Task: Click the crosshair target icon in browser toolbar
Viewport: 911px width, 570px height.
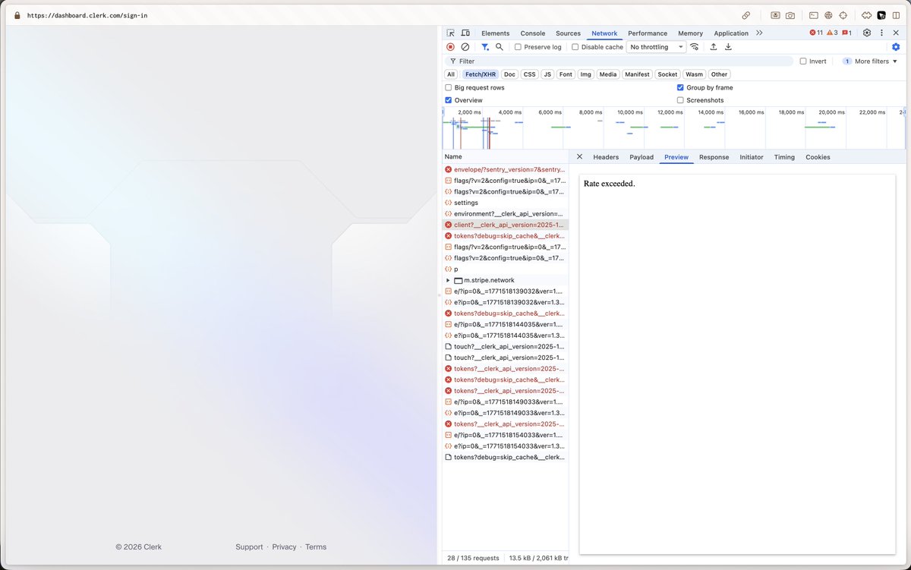Action: [x=843, y=15]
